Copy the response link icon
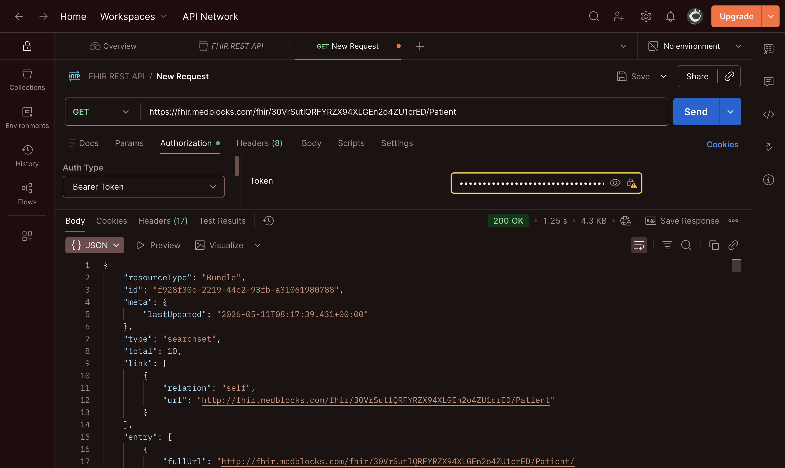Viewport: 785px width, 468px height. [733, 245]
